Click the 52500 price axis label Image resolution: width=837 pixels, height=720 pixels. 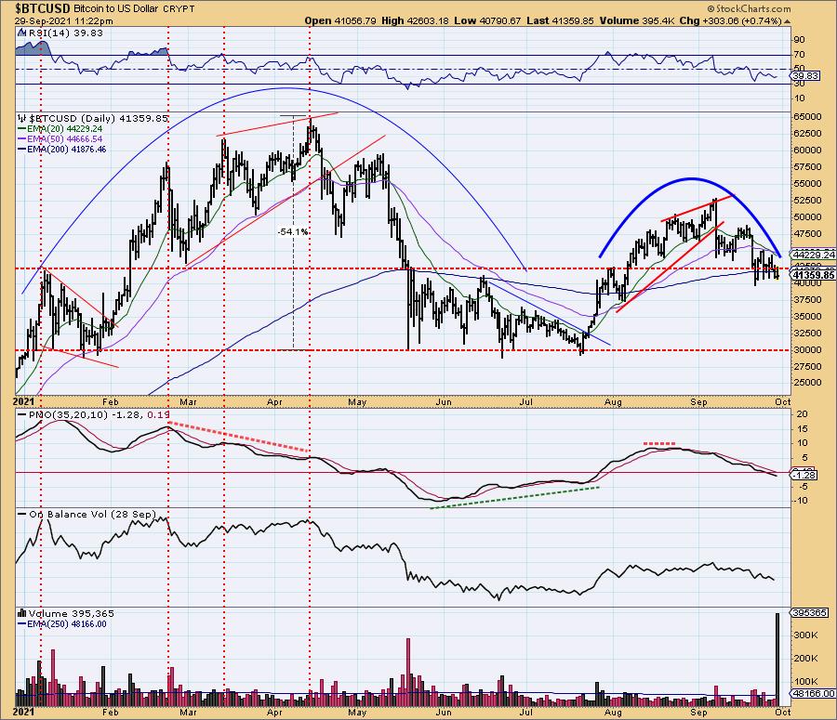[807, 200]
